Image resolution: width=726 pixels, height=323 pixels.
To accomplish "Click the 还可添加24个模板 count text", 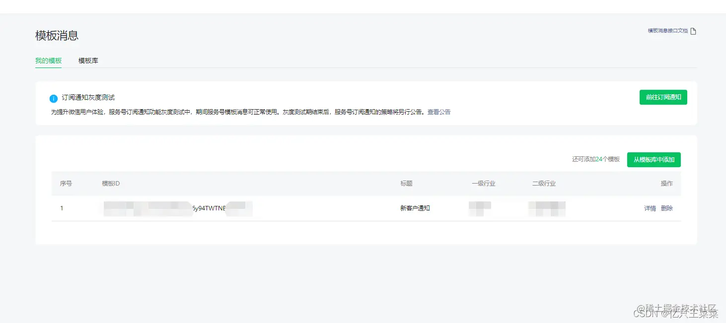I will (595, 159).
